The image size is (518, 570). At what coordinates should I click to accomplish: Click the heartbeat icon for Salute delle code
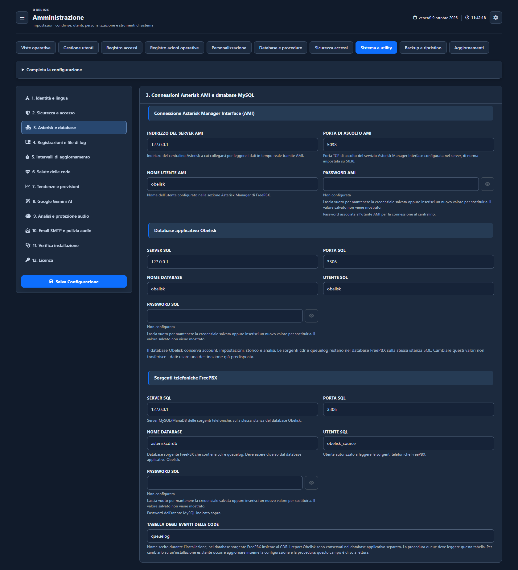28,172
